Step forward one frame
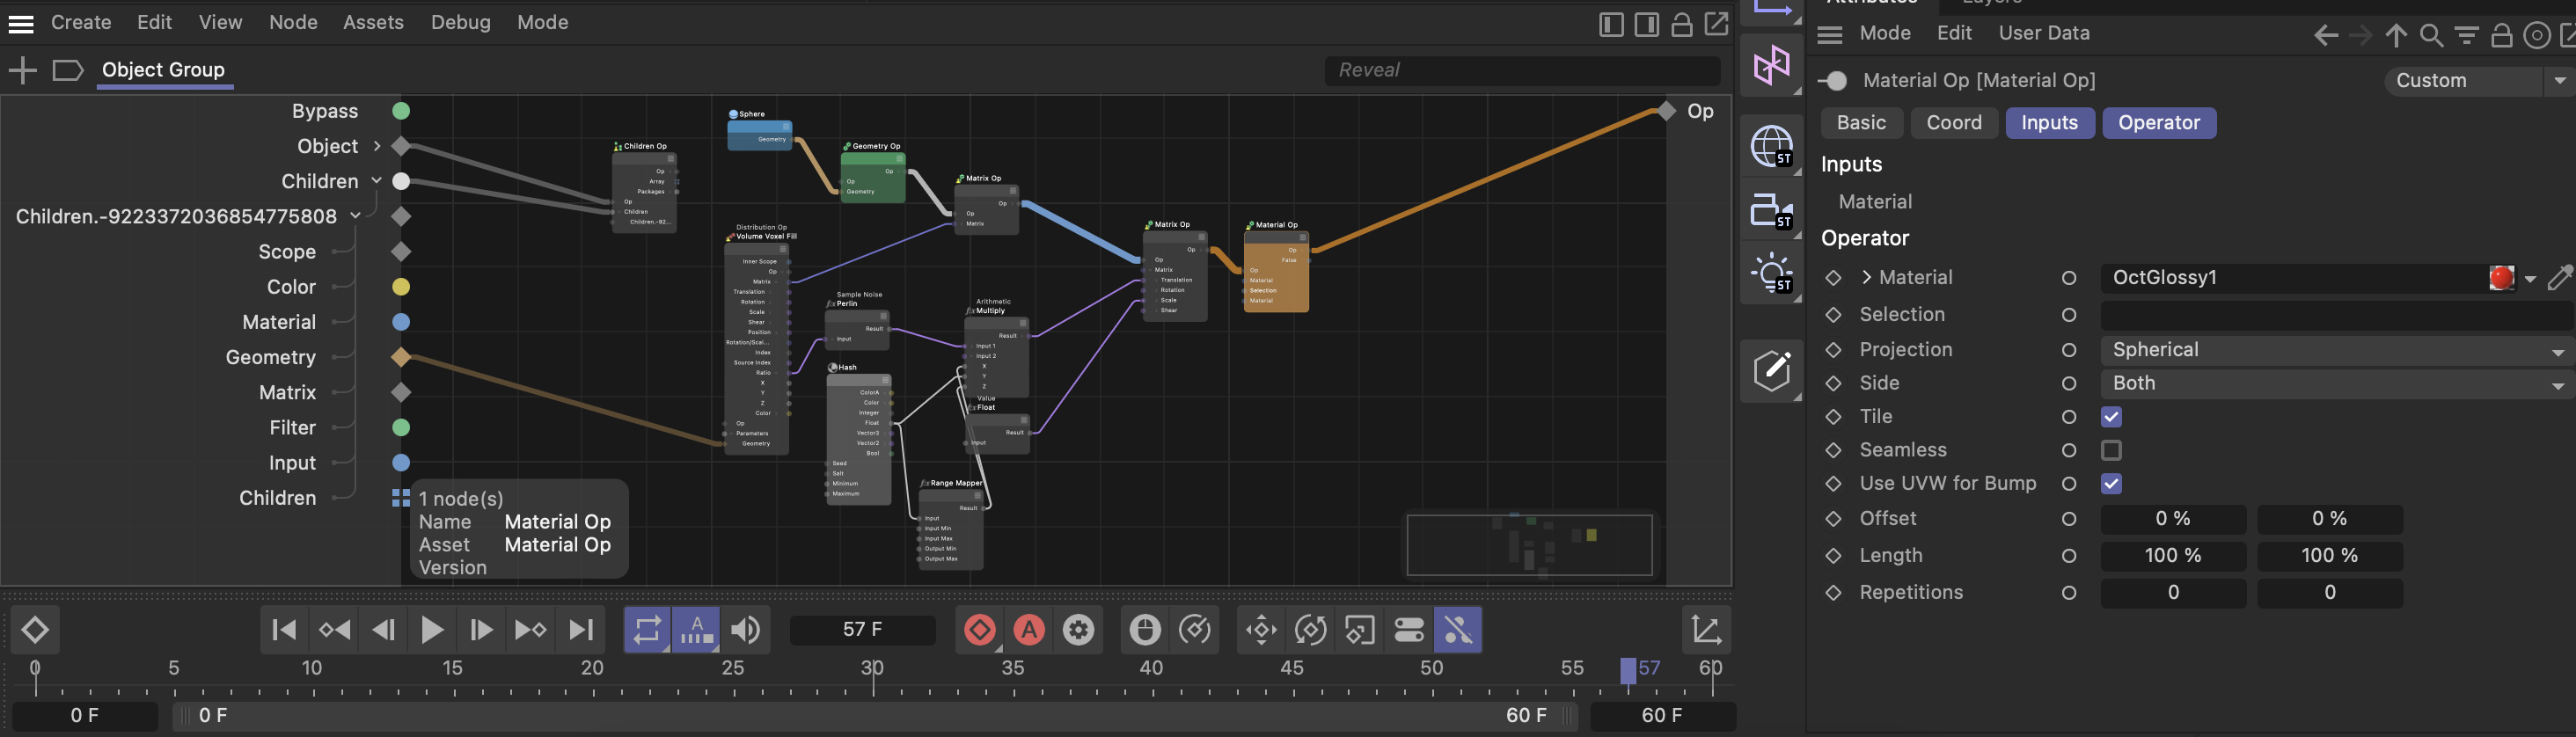This screenshot has width=2576, height=737. click(x=481, y=630)
